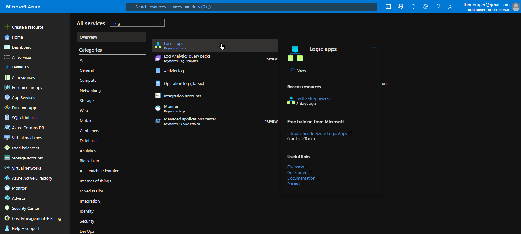Click the Storage accounts icon
The width and height of the screenshot is (521, 234).
tap(7, 158)
